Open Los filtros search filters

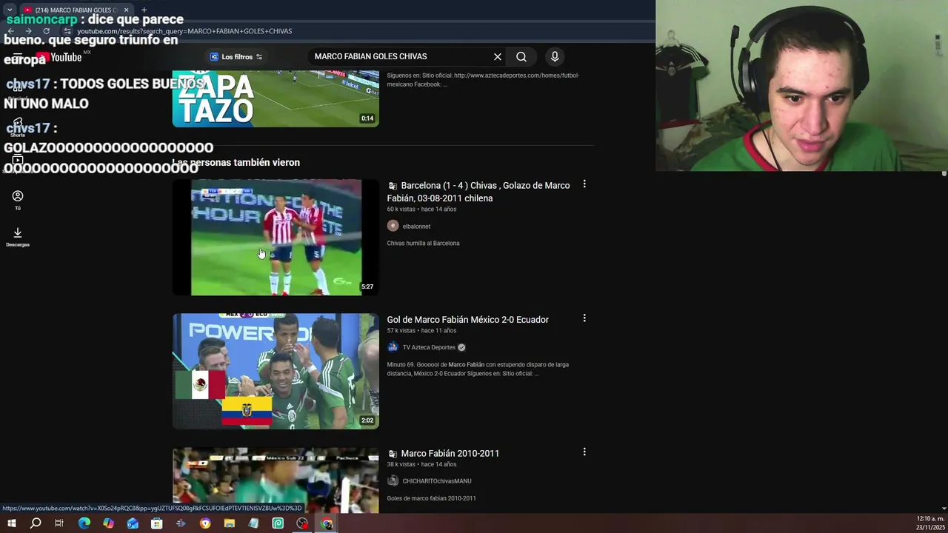pos(236,56)
